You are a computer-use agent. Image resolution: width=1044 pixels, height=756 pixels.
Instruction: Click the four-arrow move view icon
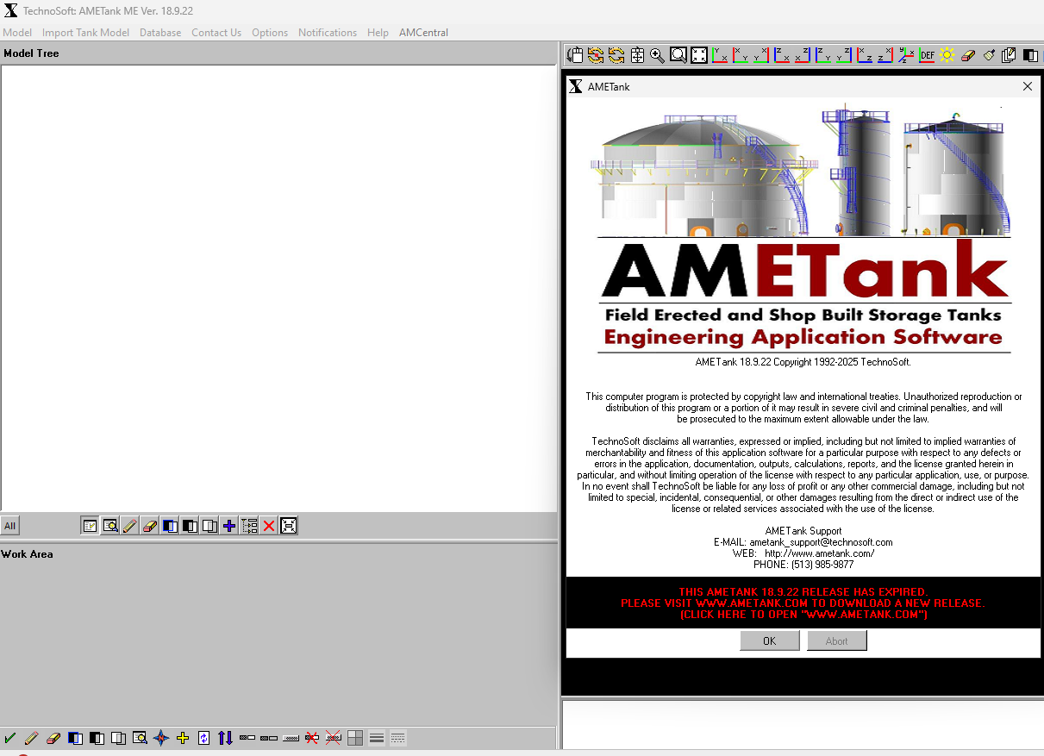coord(637,55)
